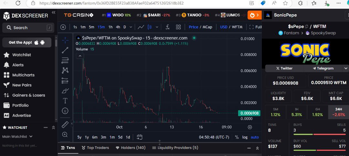The height and width of the screenshot is (156, 349).
Task: Open the Indicators fx menu
Action: click(168, 27)
